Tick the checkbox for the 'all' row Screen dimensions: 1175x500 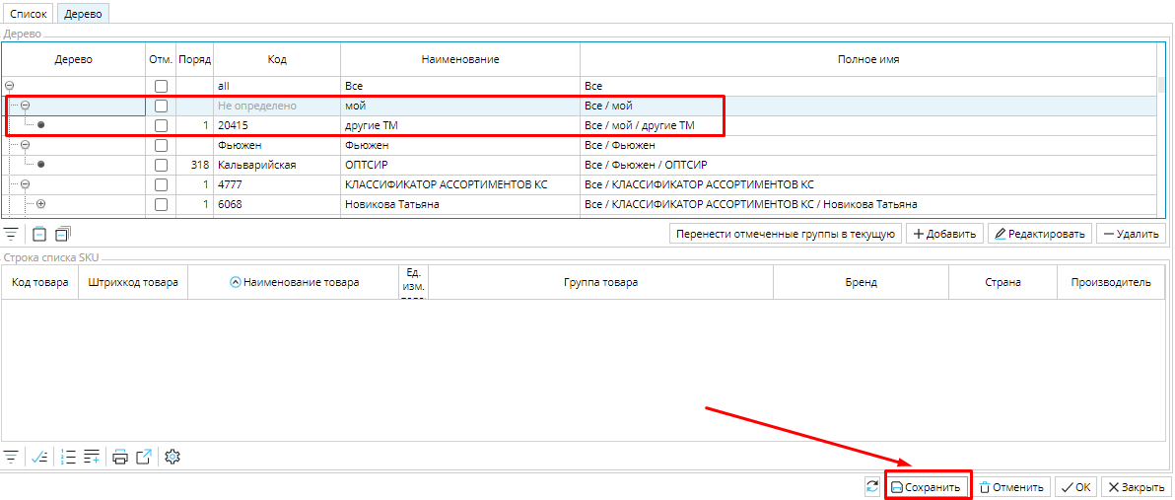click(162, 87)
